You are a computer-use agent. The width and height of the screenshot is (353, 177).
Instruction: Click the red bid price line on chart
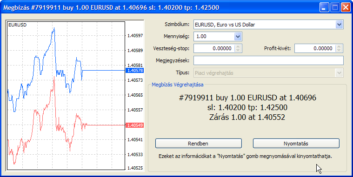pyautogui.click(x=106, y=125)
